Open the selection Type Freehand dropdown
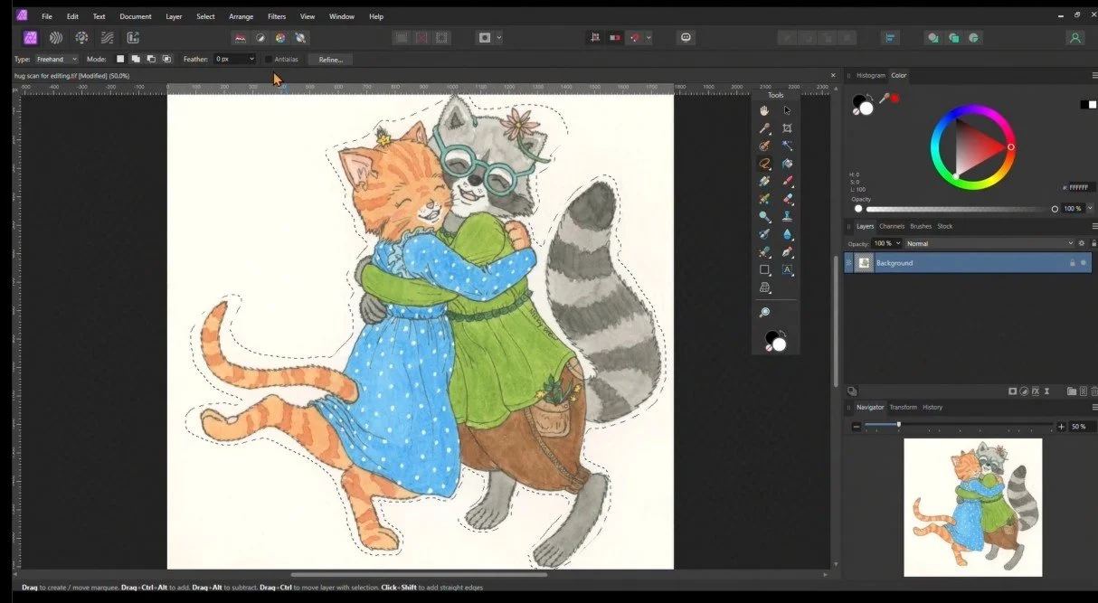The height and width of the screenshot is (603, 1098). (57, 60)
